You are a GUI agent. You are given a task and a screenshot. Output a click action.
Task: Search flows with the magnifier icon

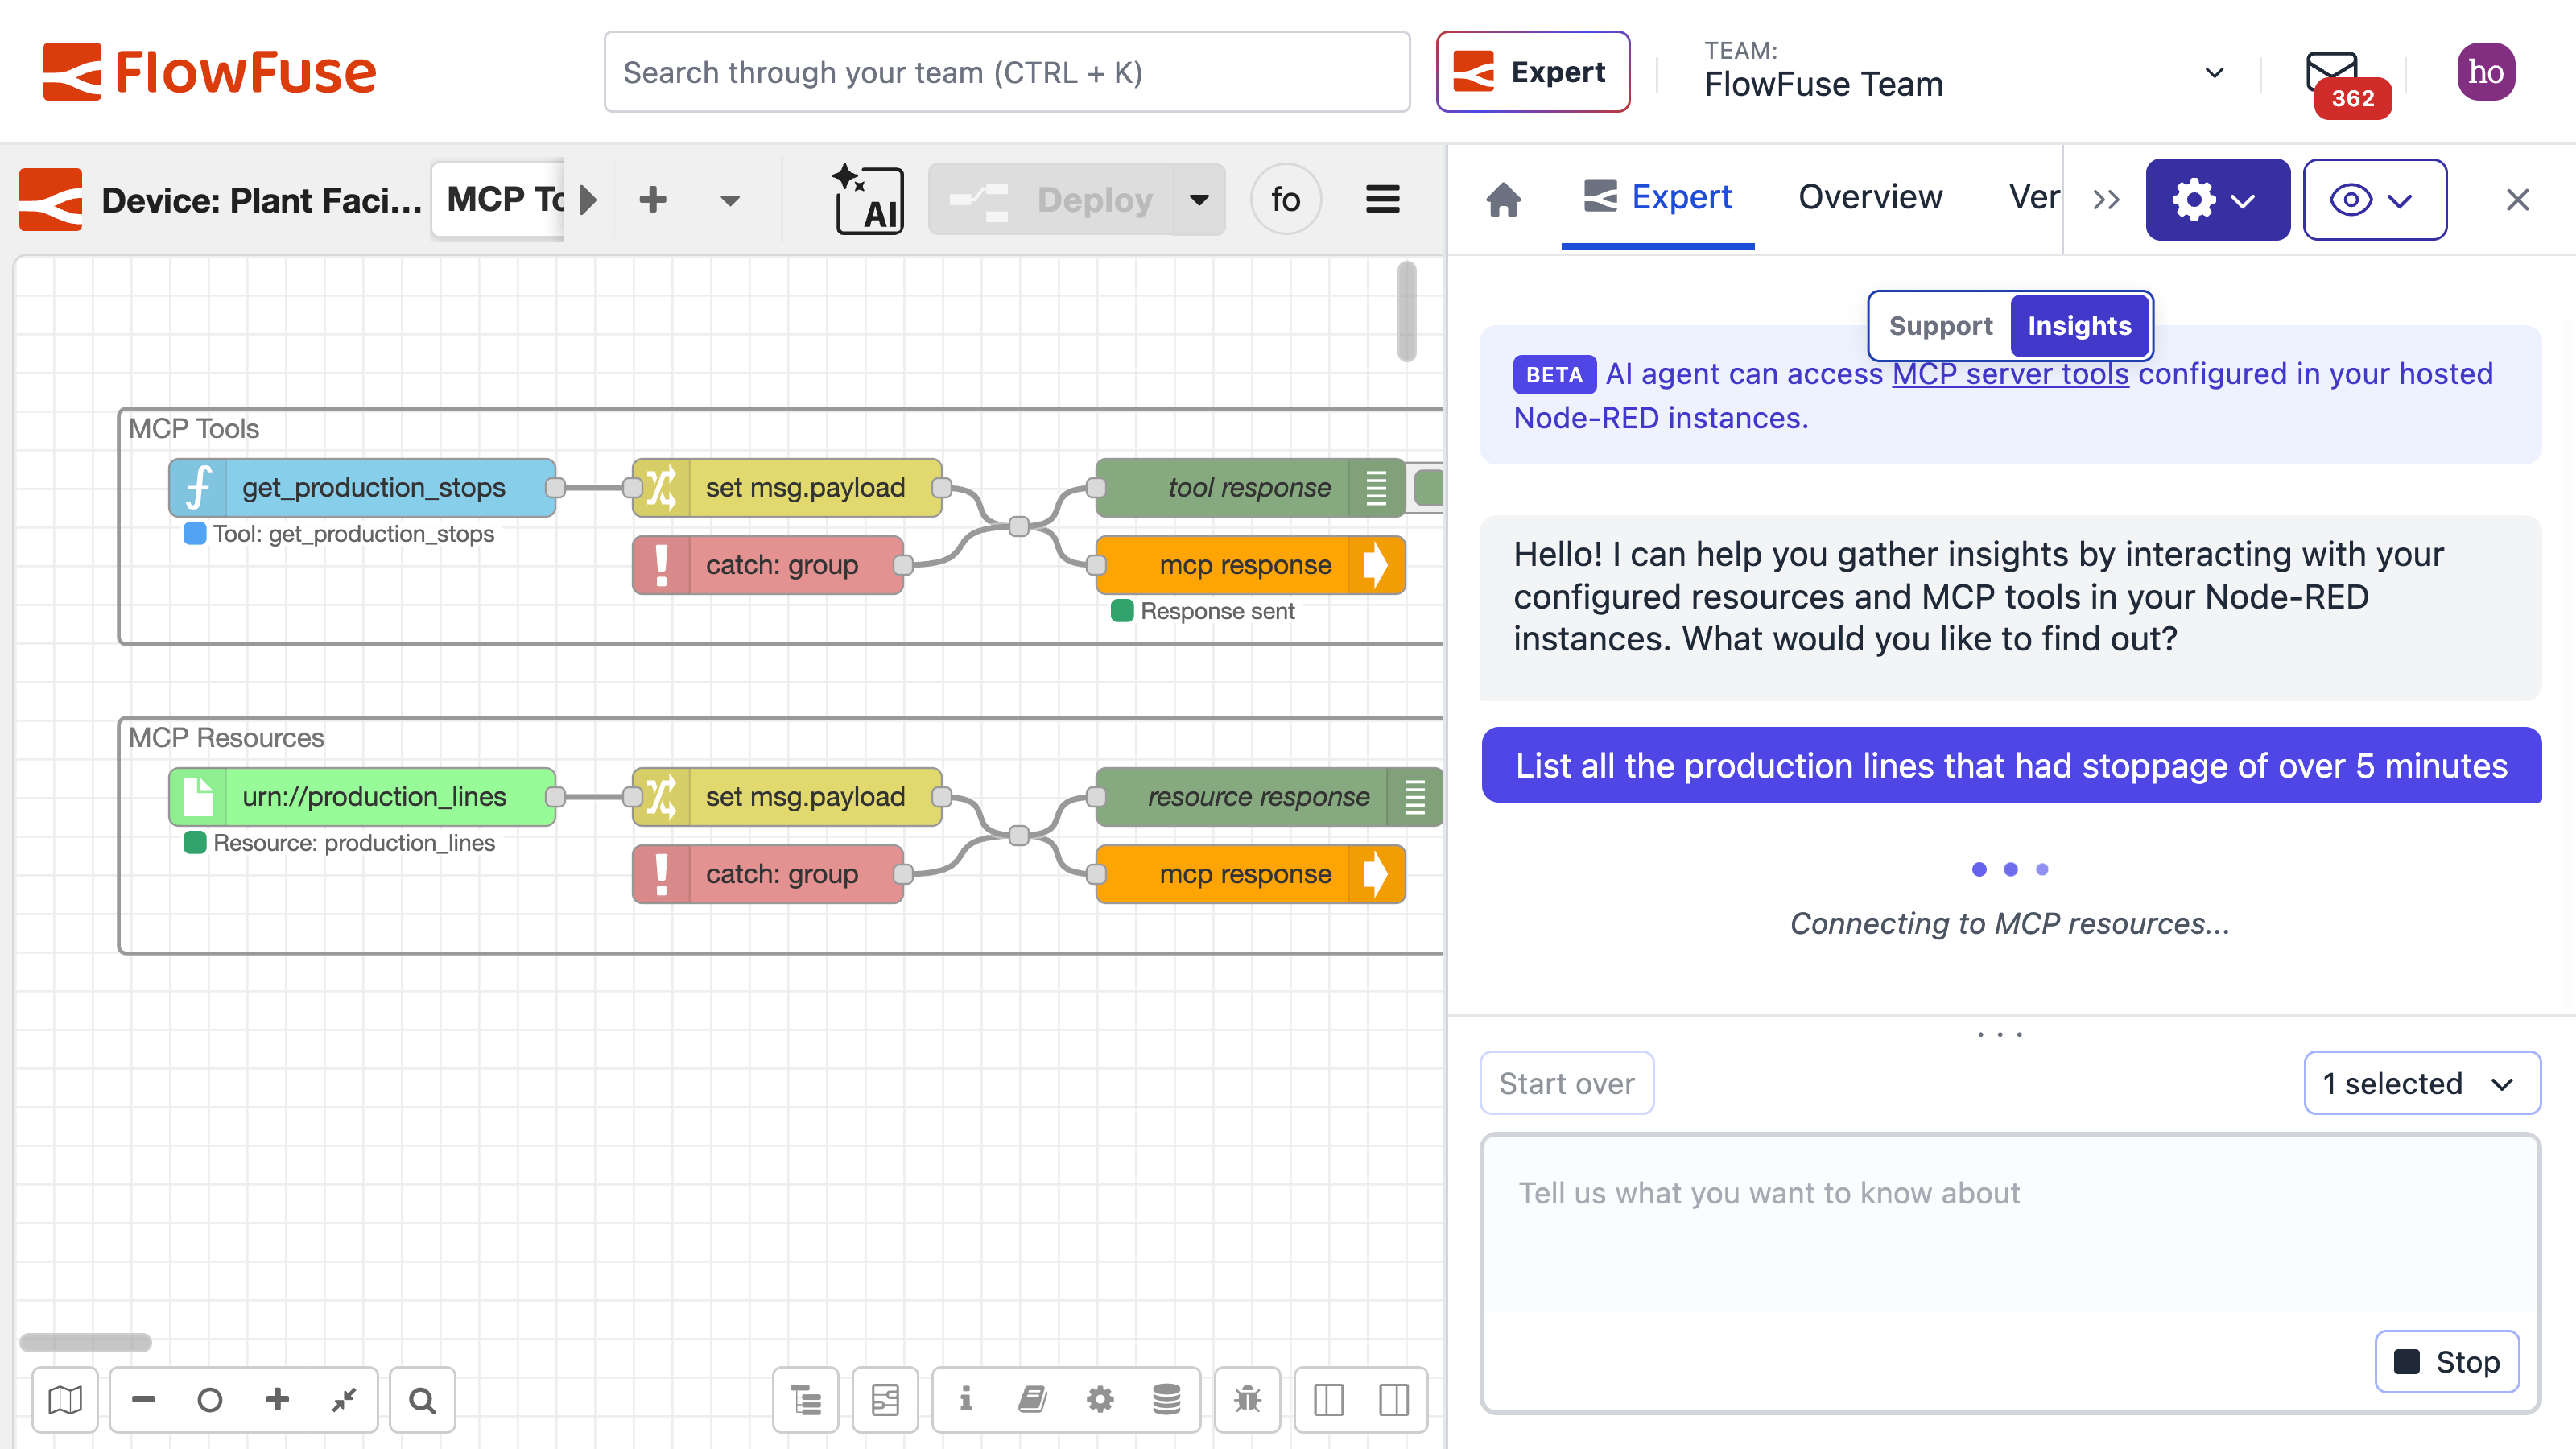(x=422, y=1399)
